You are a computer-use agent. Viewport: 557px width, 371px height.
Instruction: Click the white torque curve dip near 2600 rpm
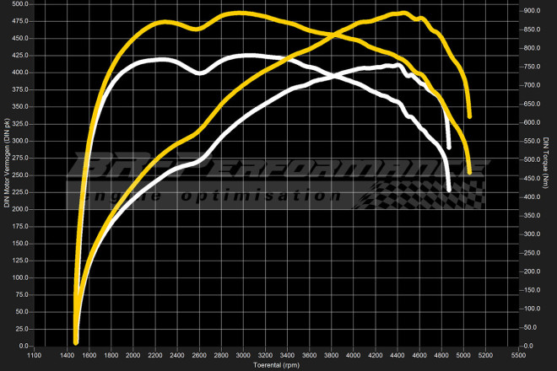(x=200, y=73)
